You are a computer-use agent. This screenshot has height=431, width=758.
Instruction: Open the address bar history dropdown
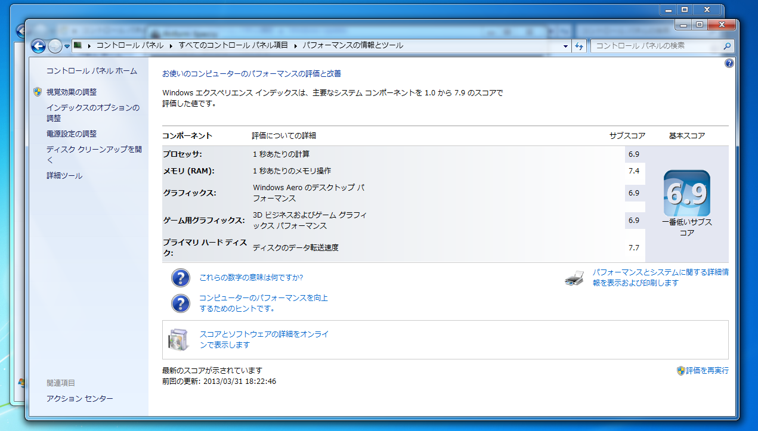click(566, 46)
